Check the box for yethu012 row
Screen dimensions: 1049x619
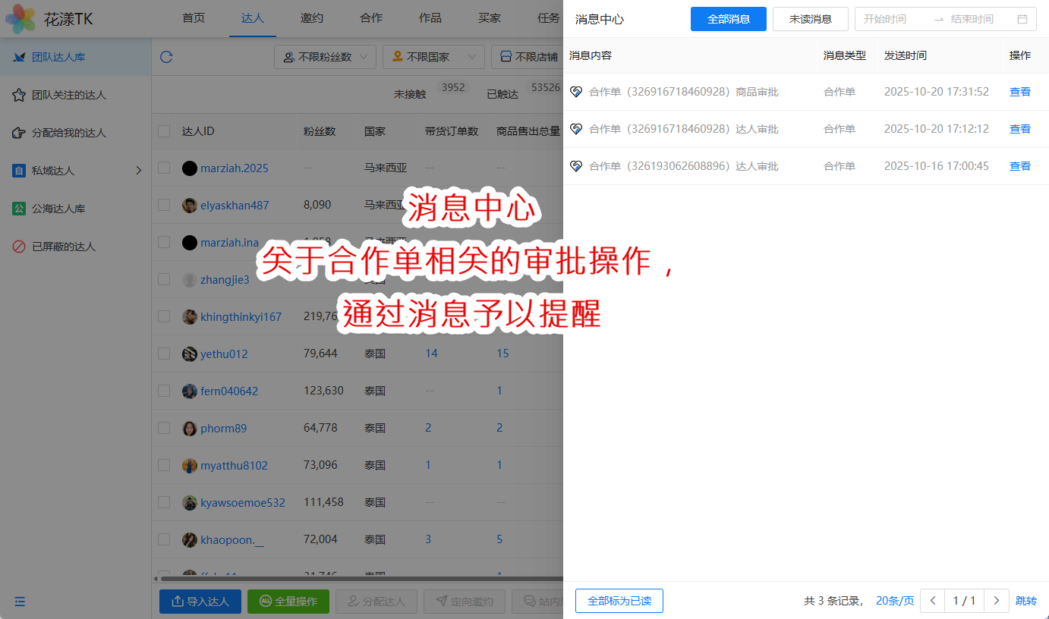click(x=164, y=353)
